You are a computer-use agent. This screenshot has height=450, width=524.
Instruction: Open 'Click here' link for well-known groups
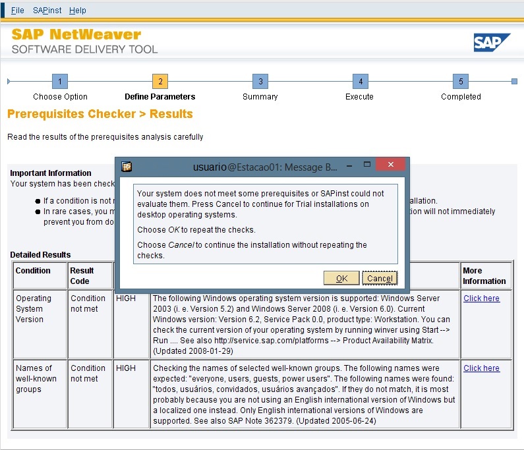click(481, 368)
